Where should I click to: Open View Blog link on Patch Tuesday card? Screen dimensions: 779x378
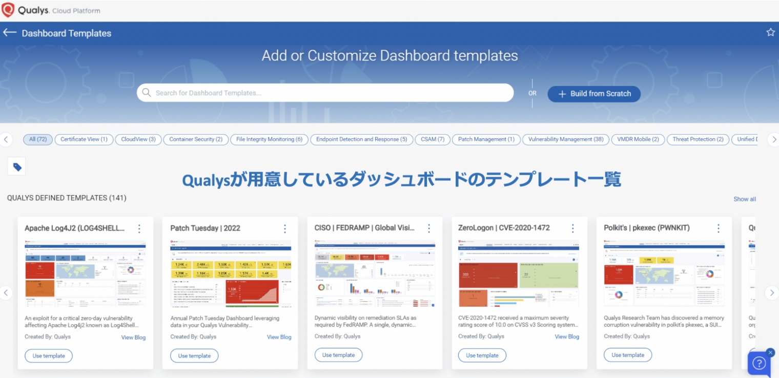pos(279,337)
